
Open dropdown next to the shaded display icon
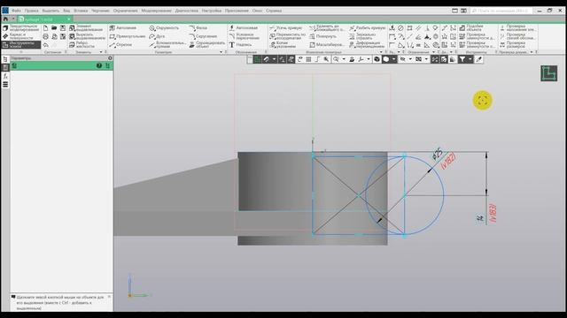[393, 59]
